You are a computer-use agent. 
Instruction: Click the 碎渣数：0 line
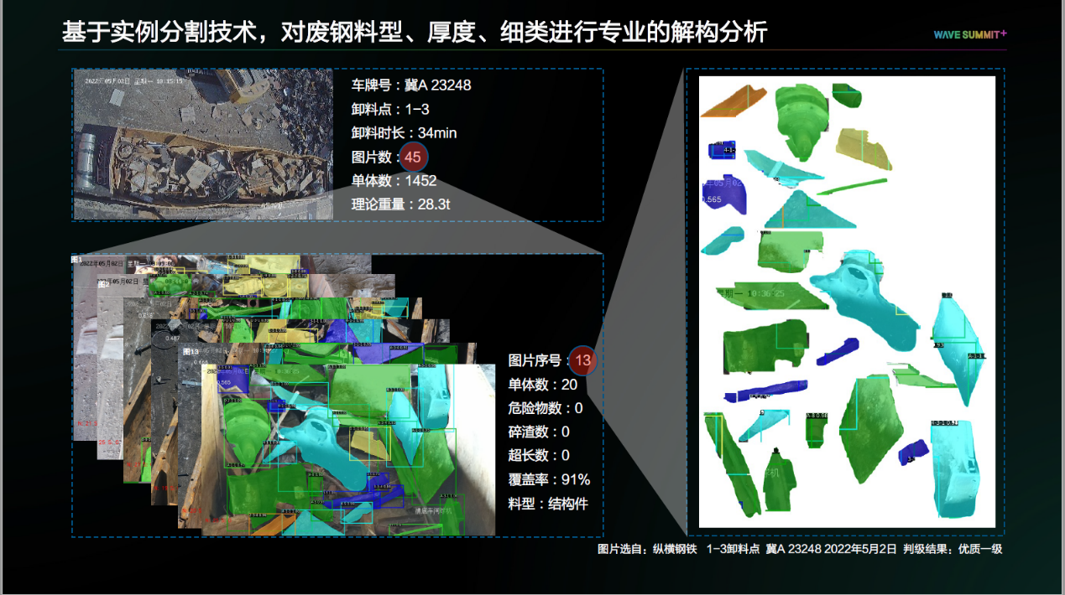pyautogui.click(x=539, y=432)
